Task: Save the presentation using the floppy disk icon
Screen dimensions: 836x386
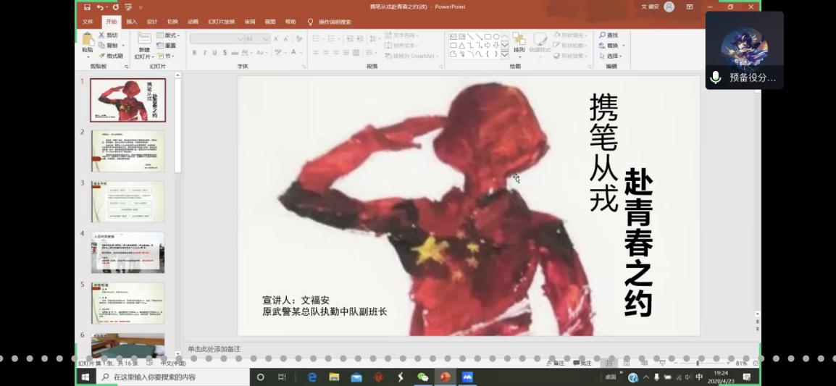Action: point(87,7)
